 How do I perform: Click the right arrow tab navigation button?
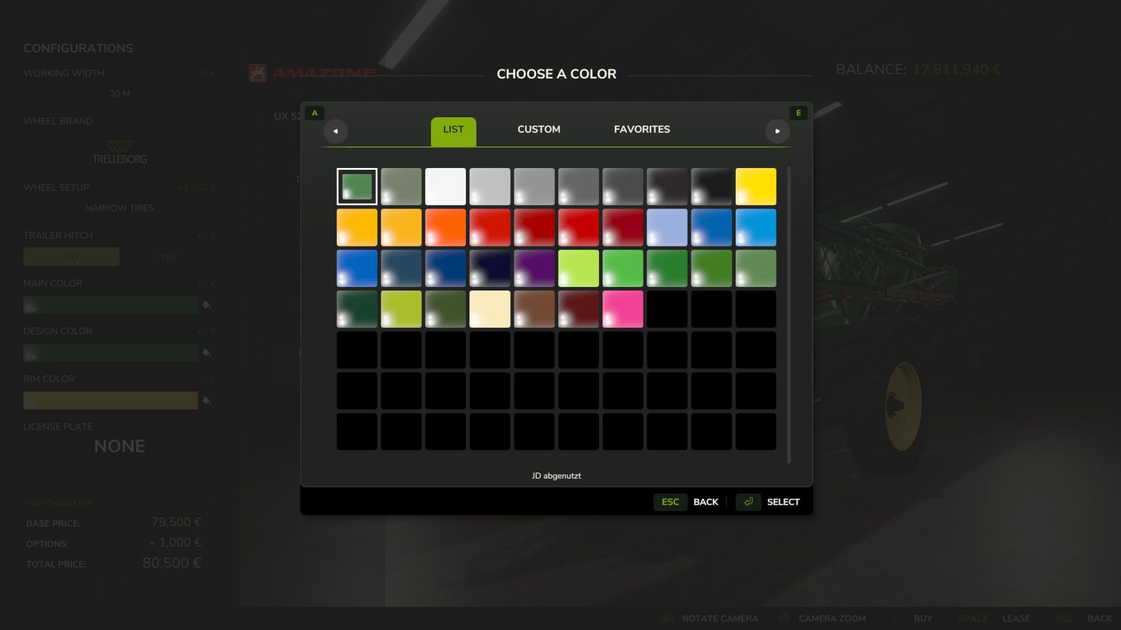pos(777,131)
